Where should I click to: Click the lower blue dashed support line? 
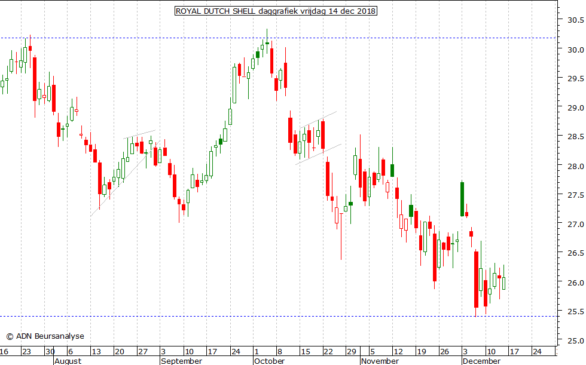point(279,316)
